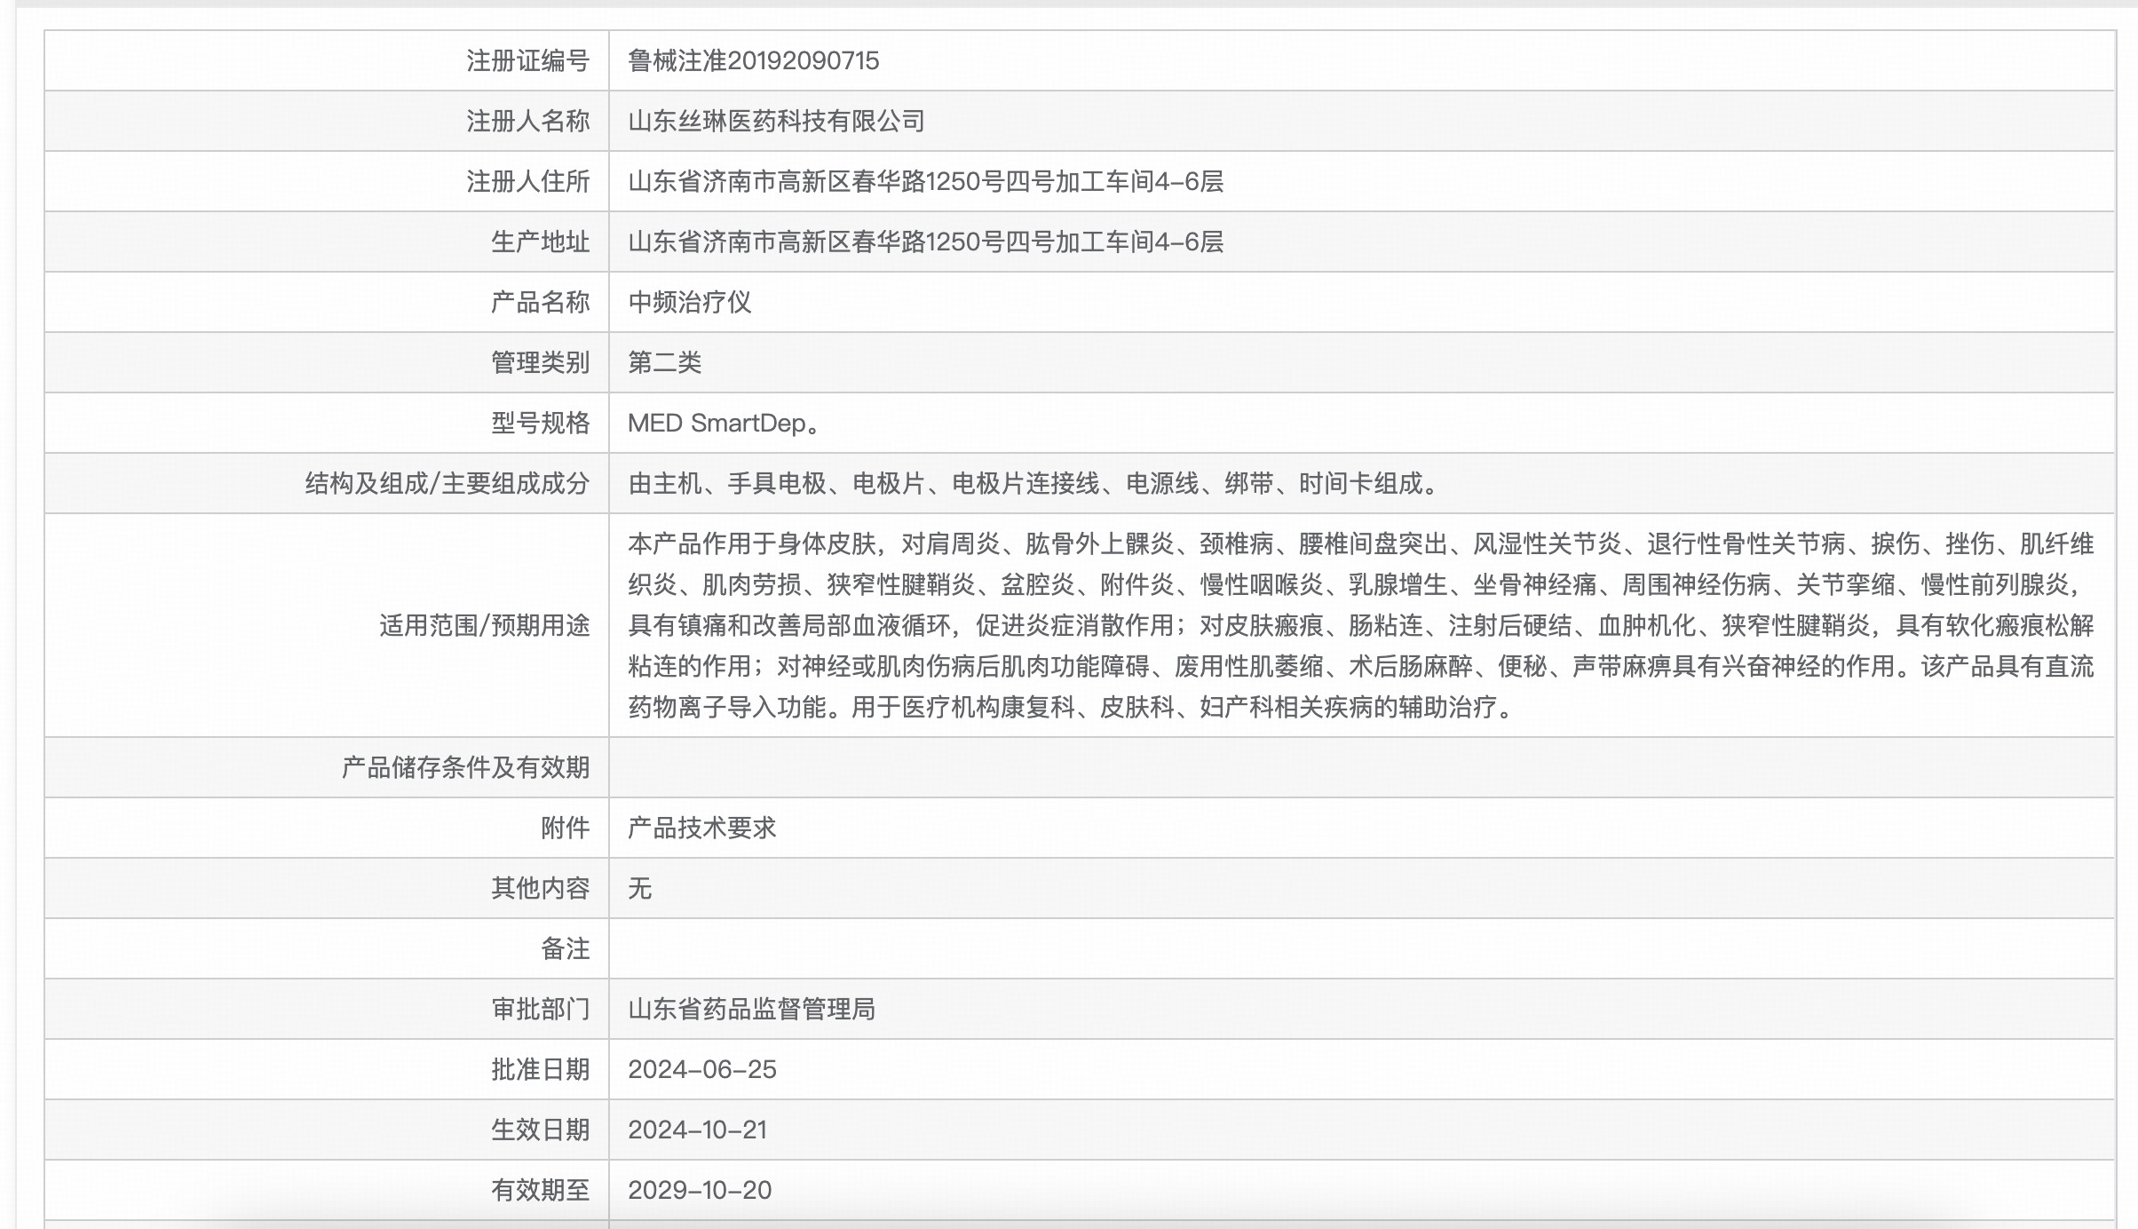This screenshot has width=2138, height=1229.
Task: Click model spec MED SmartDep
Action: (723, 423)
